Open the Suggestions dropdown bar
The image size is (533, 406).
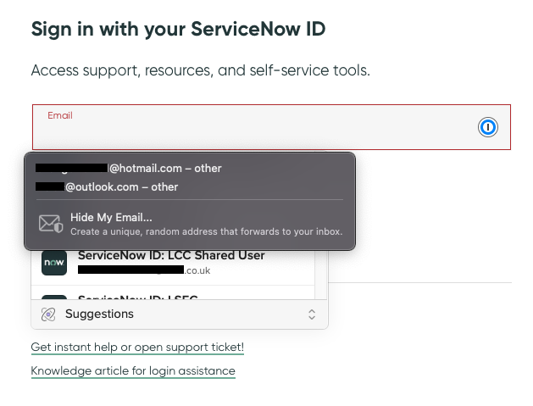179,314
